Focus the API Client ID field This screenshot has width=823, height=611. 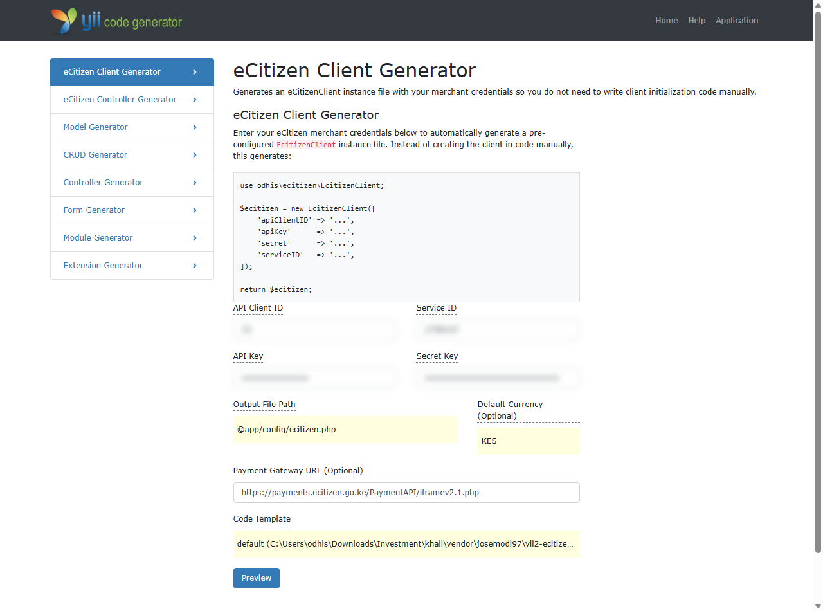[314, 330]
